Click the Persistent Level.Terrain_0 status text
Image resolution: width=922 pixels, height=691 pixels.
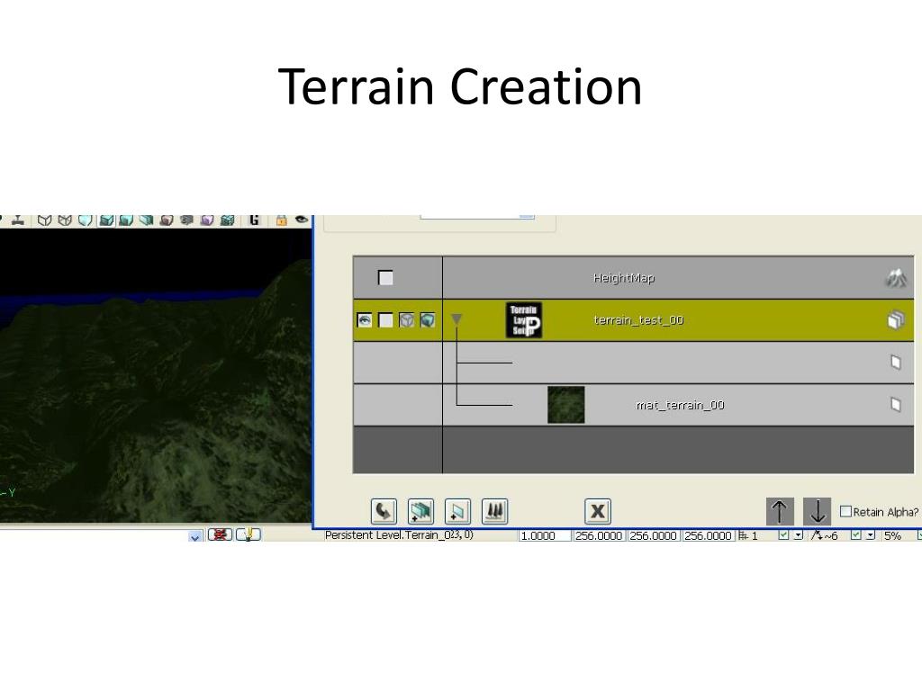(399, 534)
